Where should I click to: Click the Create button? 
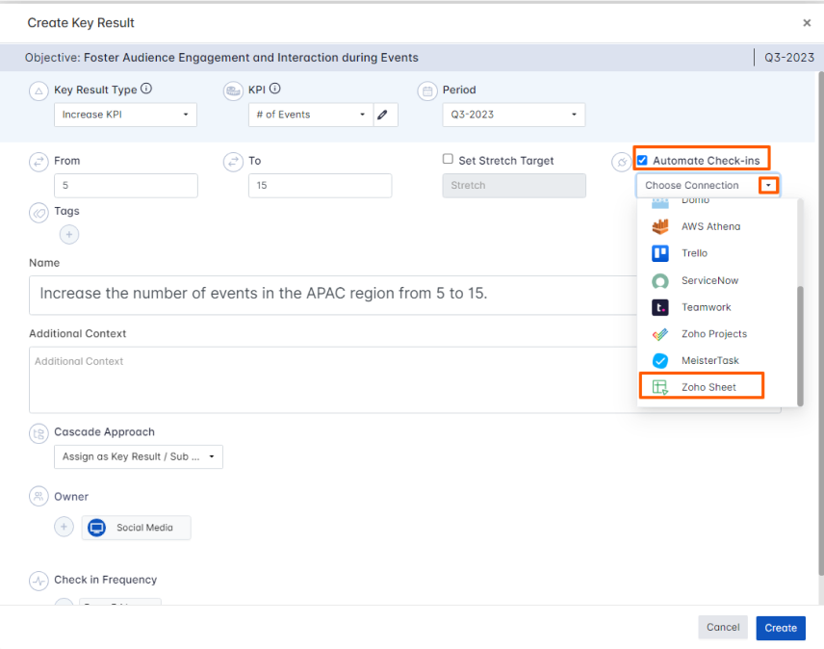tap(781, 628)
